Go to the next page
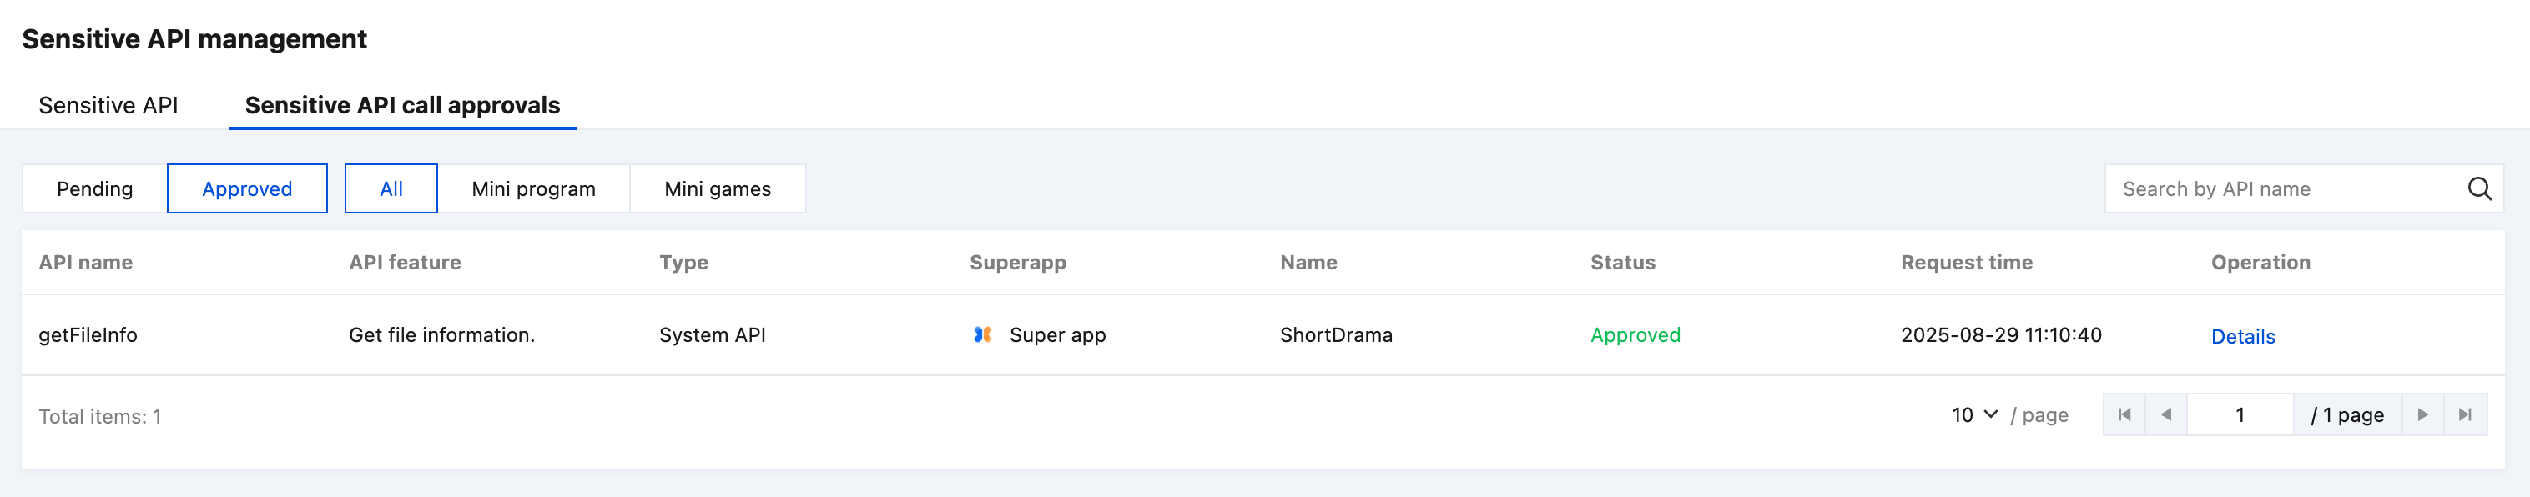The width and height of the screenshot is (2530, 497). [x=2422, y=414]
